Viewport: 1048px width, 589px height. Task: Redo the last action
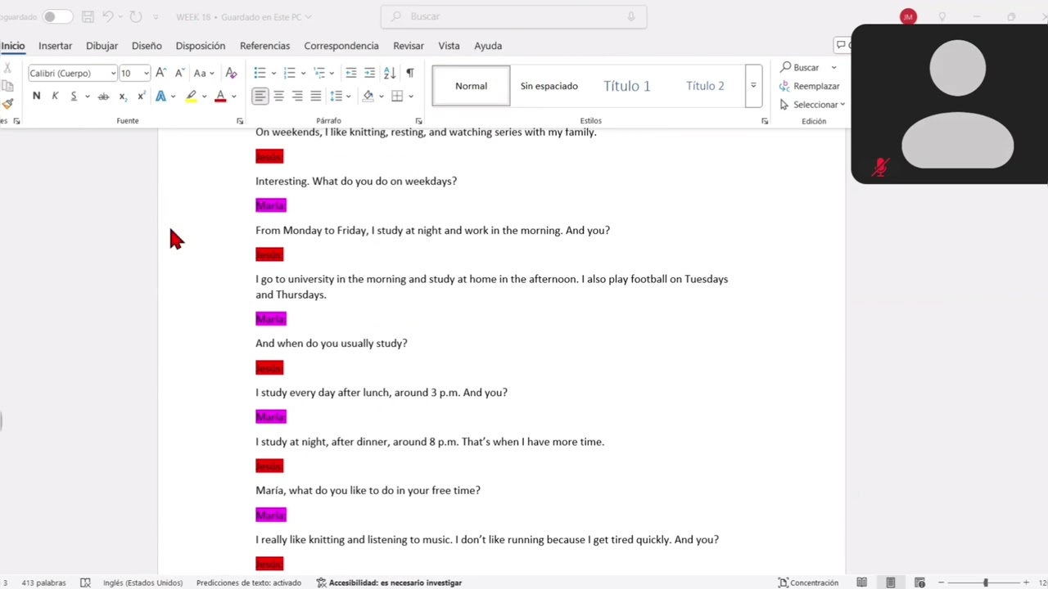pos(136,16)
